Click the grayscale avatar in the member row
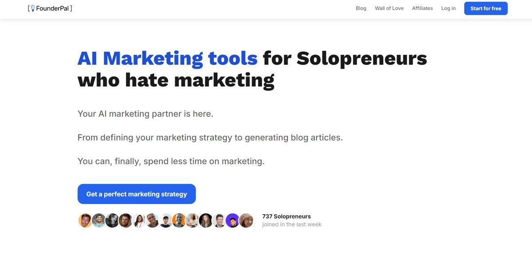This screenshot has height=256, width=532. (112, 220)
